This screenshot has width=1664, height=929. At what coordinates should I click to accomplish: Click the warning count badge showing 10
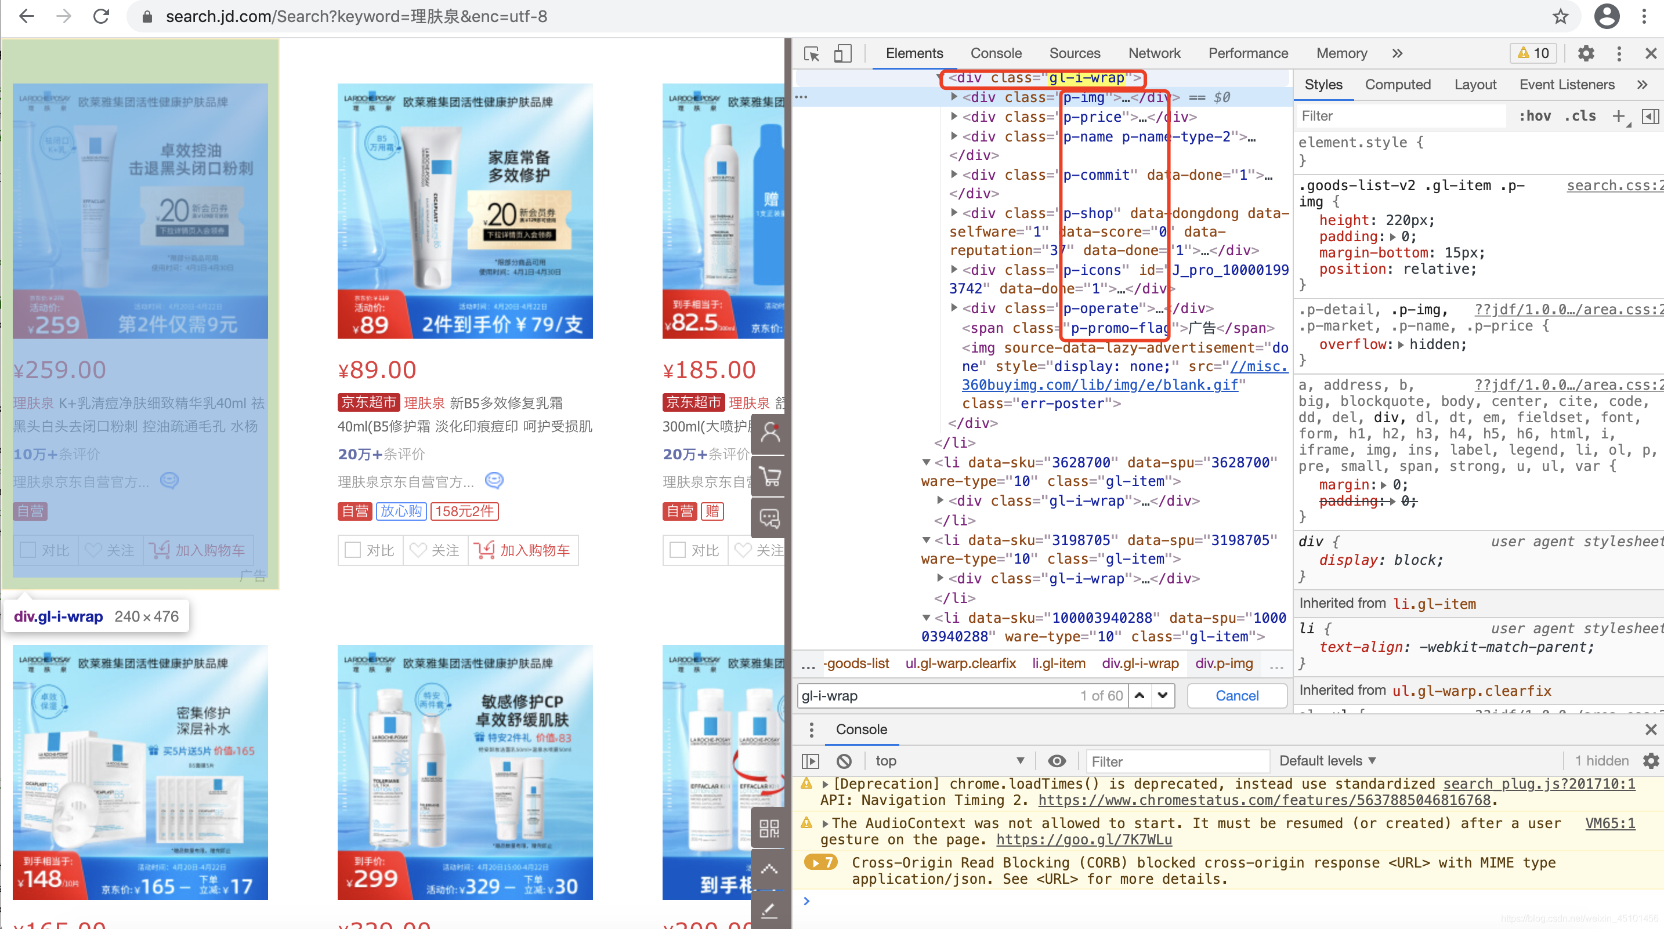tap(1533, 53)
